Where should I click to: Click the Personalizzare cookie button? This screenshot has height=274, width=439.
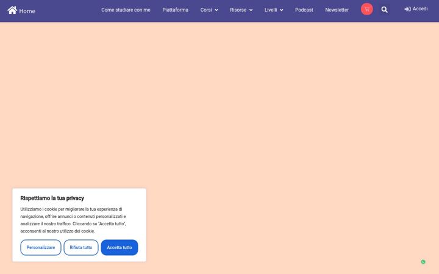pyautogui.click(x=41, y=247)
